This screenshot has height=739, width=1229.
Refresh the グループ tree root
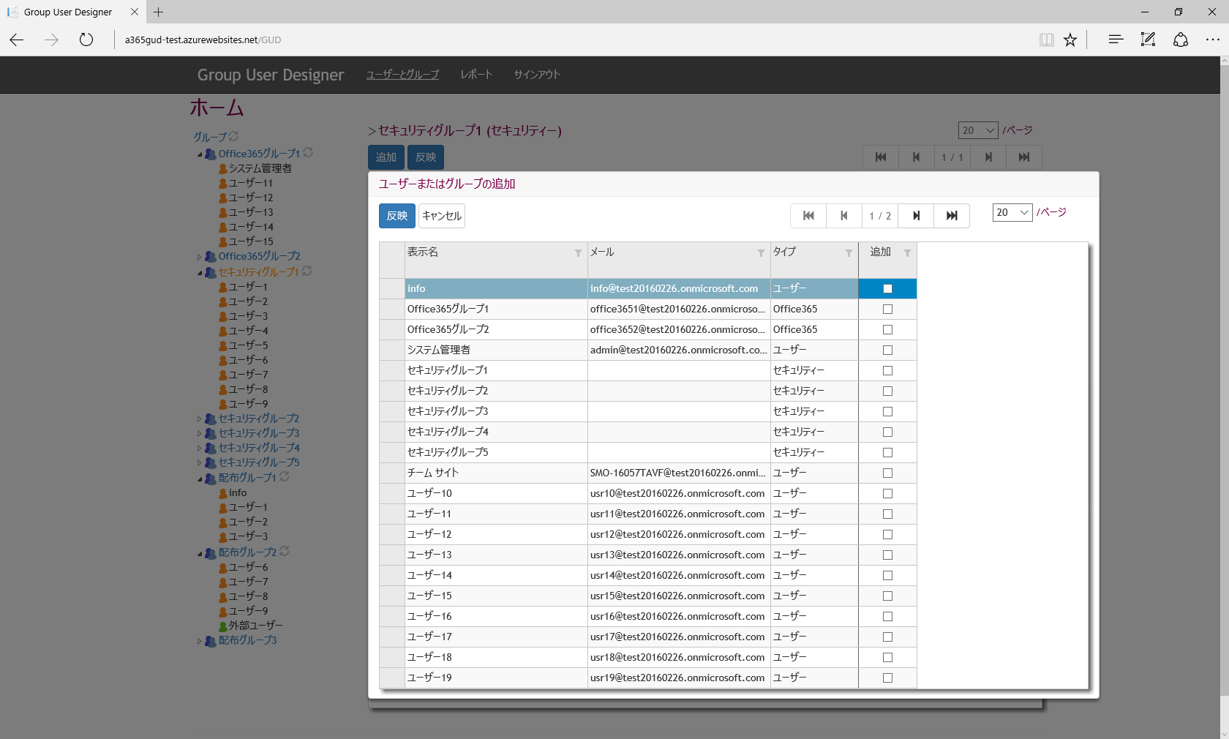click(233, 136)
